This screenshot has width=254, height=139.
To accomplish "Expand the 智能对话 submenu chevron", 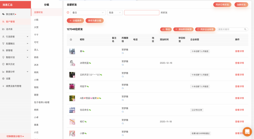I will 28,57.
